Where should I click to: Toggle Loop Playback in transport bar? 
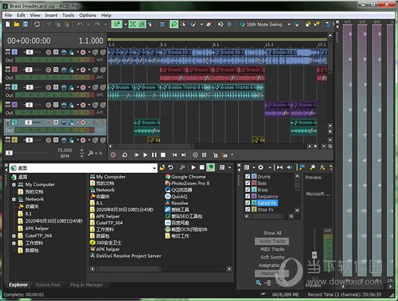pos(125,154)
